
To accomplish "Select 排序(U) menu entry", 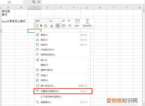I will 60,80.
